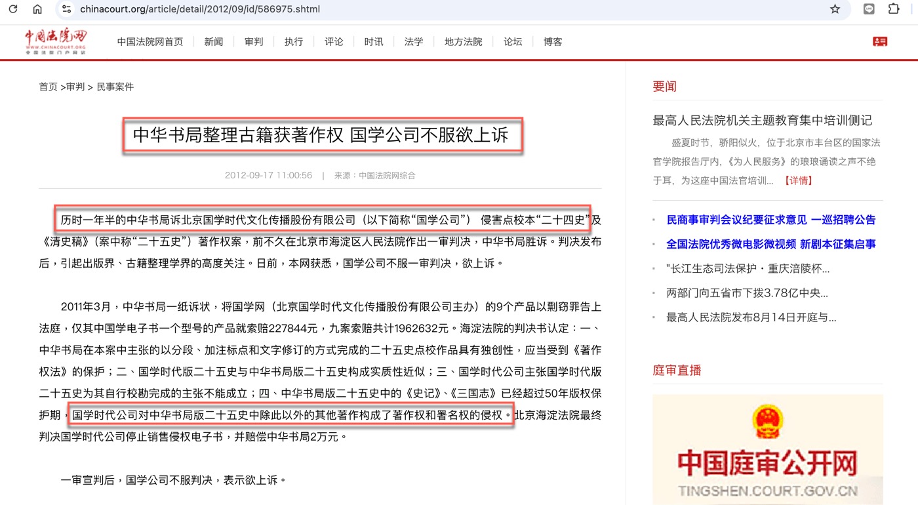The height and width of the screenshot is (505, 918).
Task: Reload the page with the refresh icon
Action: (13, 9)
